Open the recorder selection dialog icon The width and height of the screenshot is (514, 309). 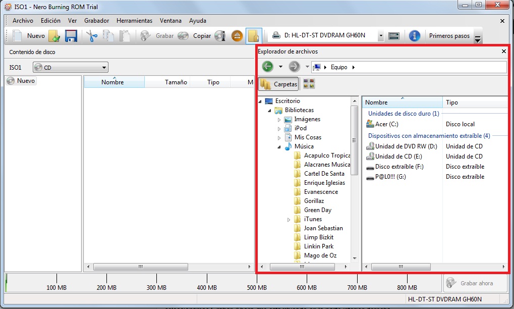pyautogui.click(x=393, y=36)
